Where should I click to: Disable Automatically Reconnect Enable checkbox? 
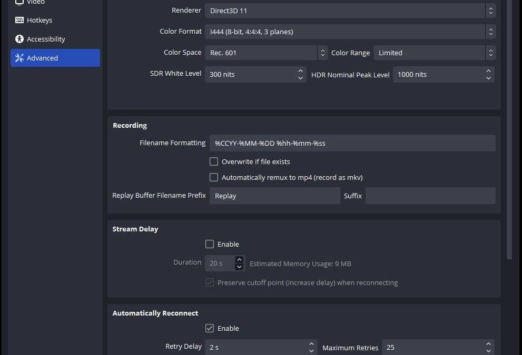tap(210, 328)
